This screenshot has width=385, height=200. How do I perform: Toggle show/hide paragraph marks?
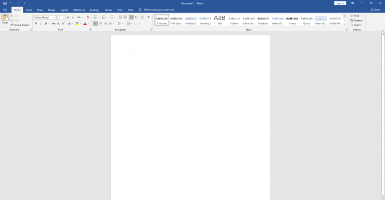coord(148,17)
